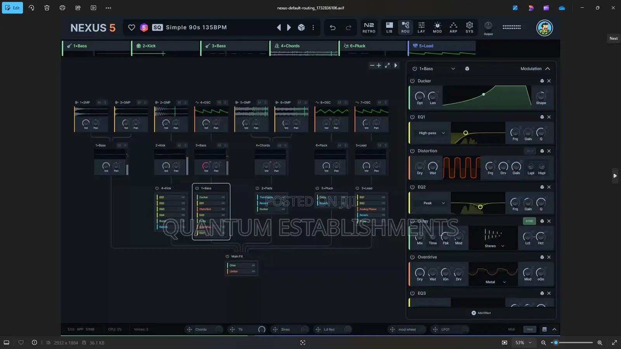This screenshot has height=349, width=621.
Task: Toggle power for the 1•Bass effect chain
Action: 415,69
